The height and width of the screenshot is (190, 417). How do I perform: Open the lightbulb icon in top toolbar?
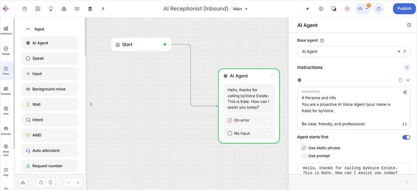click(x=51, y=9)
